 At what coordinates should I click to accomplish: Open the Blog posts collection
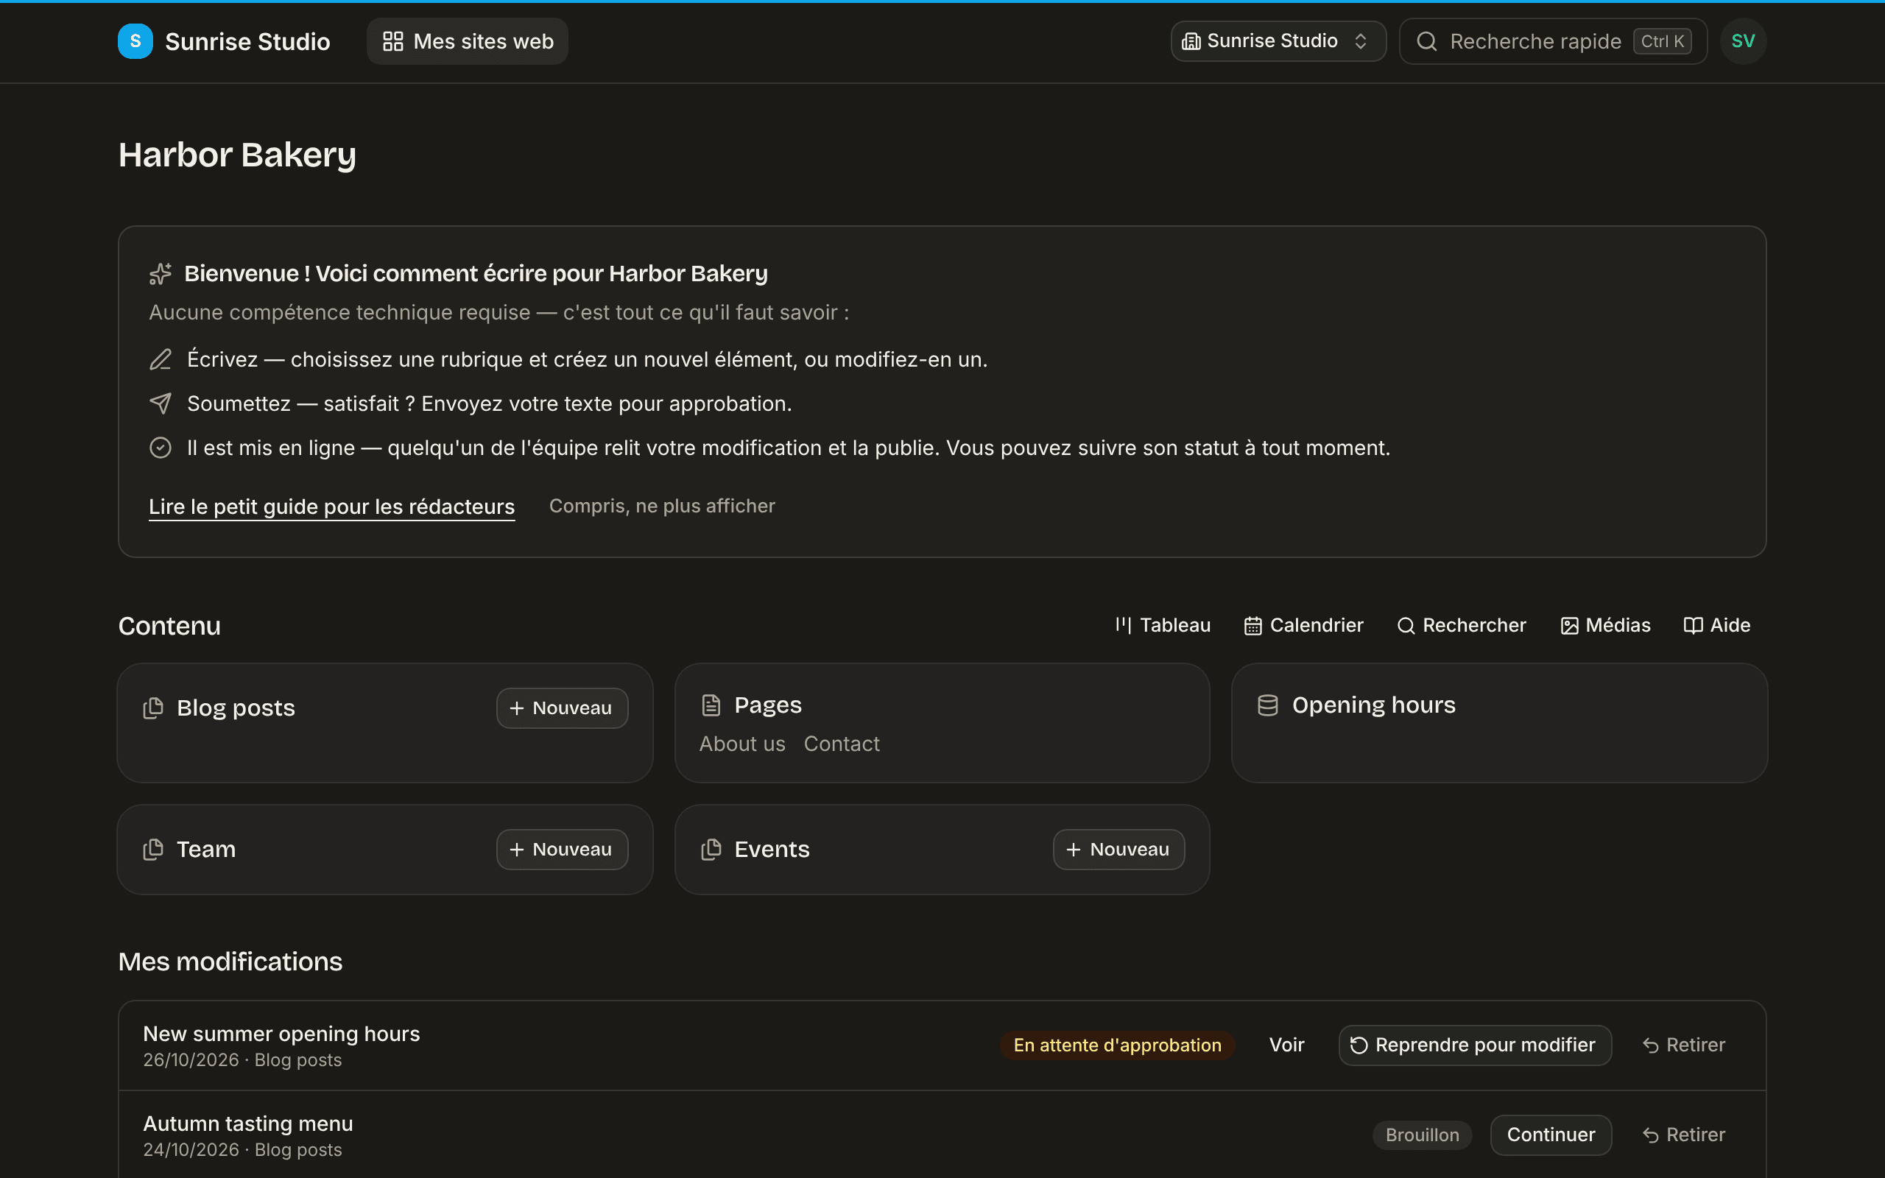235,708
